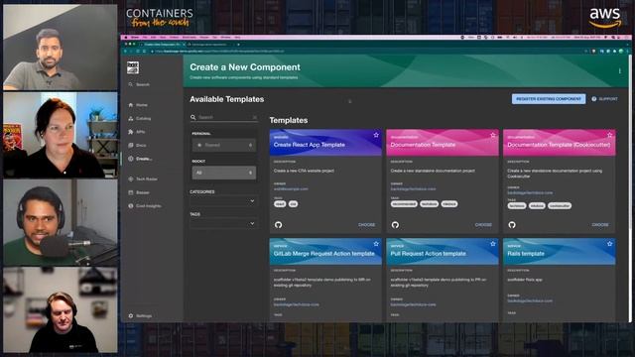Open the Apple menu in the macOS menu bar
635x357 pixels.
tap(126, 38)
